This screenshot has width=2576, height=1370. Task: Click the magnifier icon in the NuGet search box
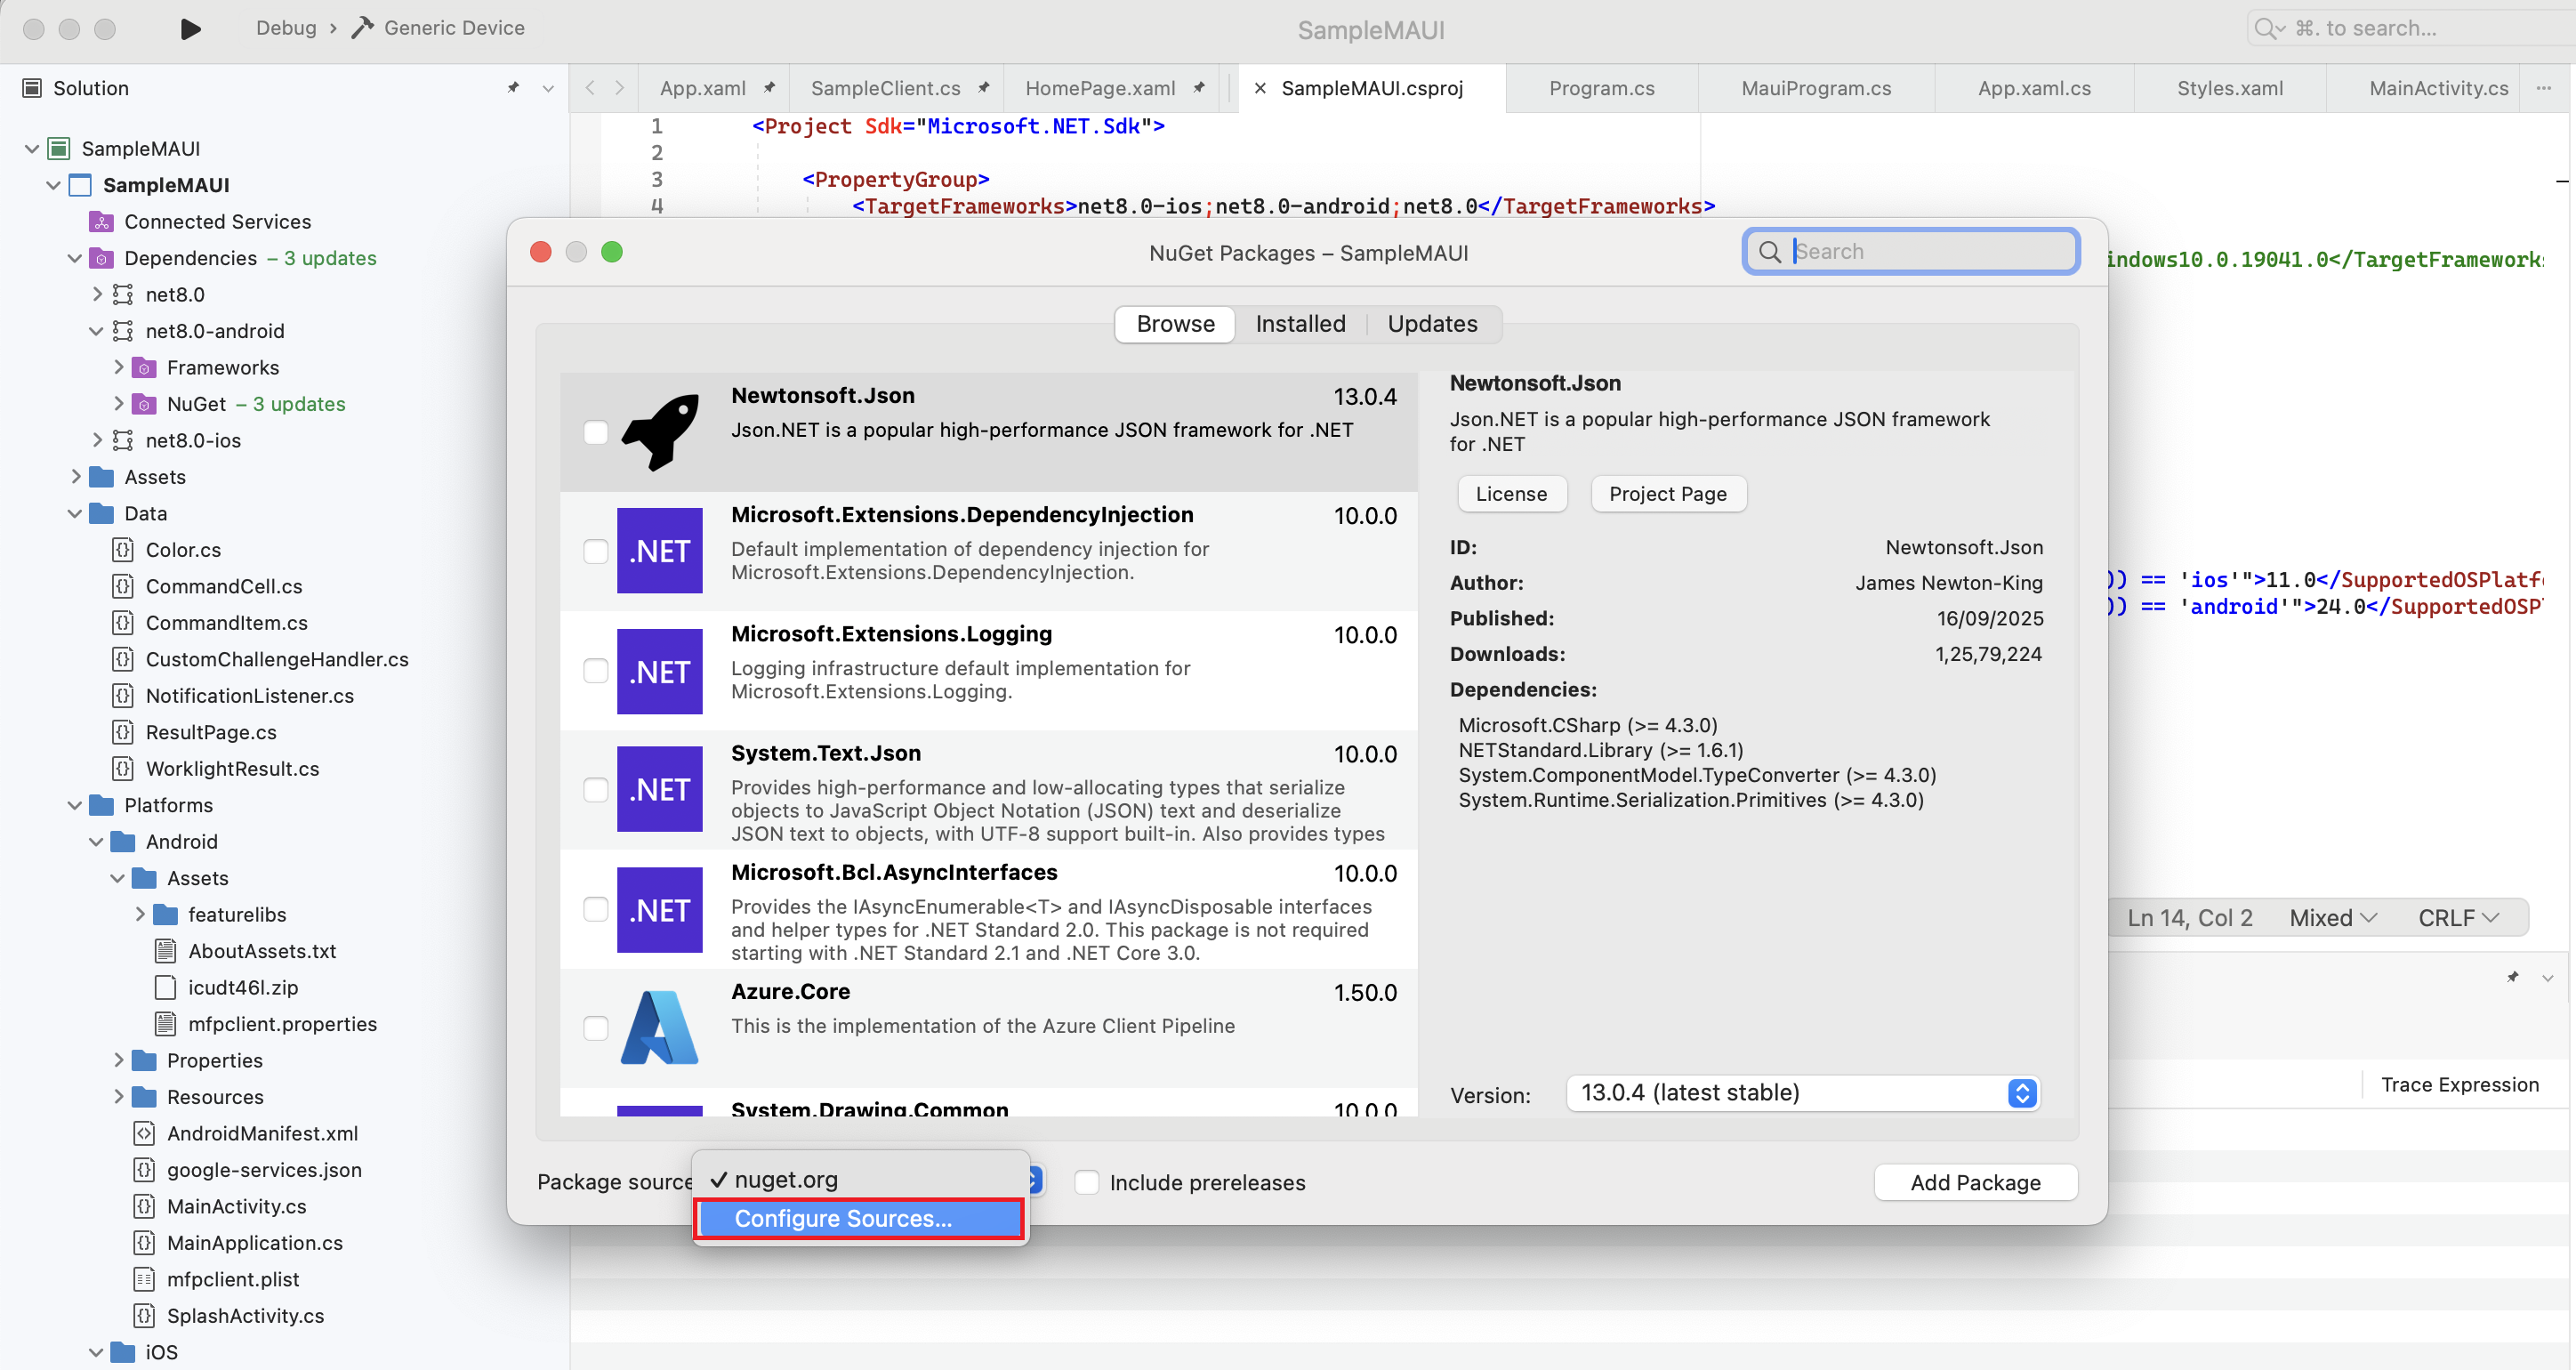(x=1770, y=251)
